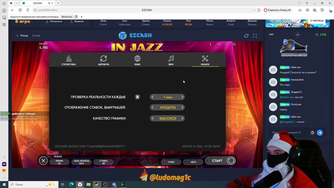Open Microsoft Edge from taskbar
This screenshot has height=188, width=334.
coord(71,185)
